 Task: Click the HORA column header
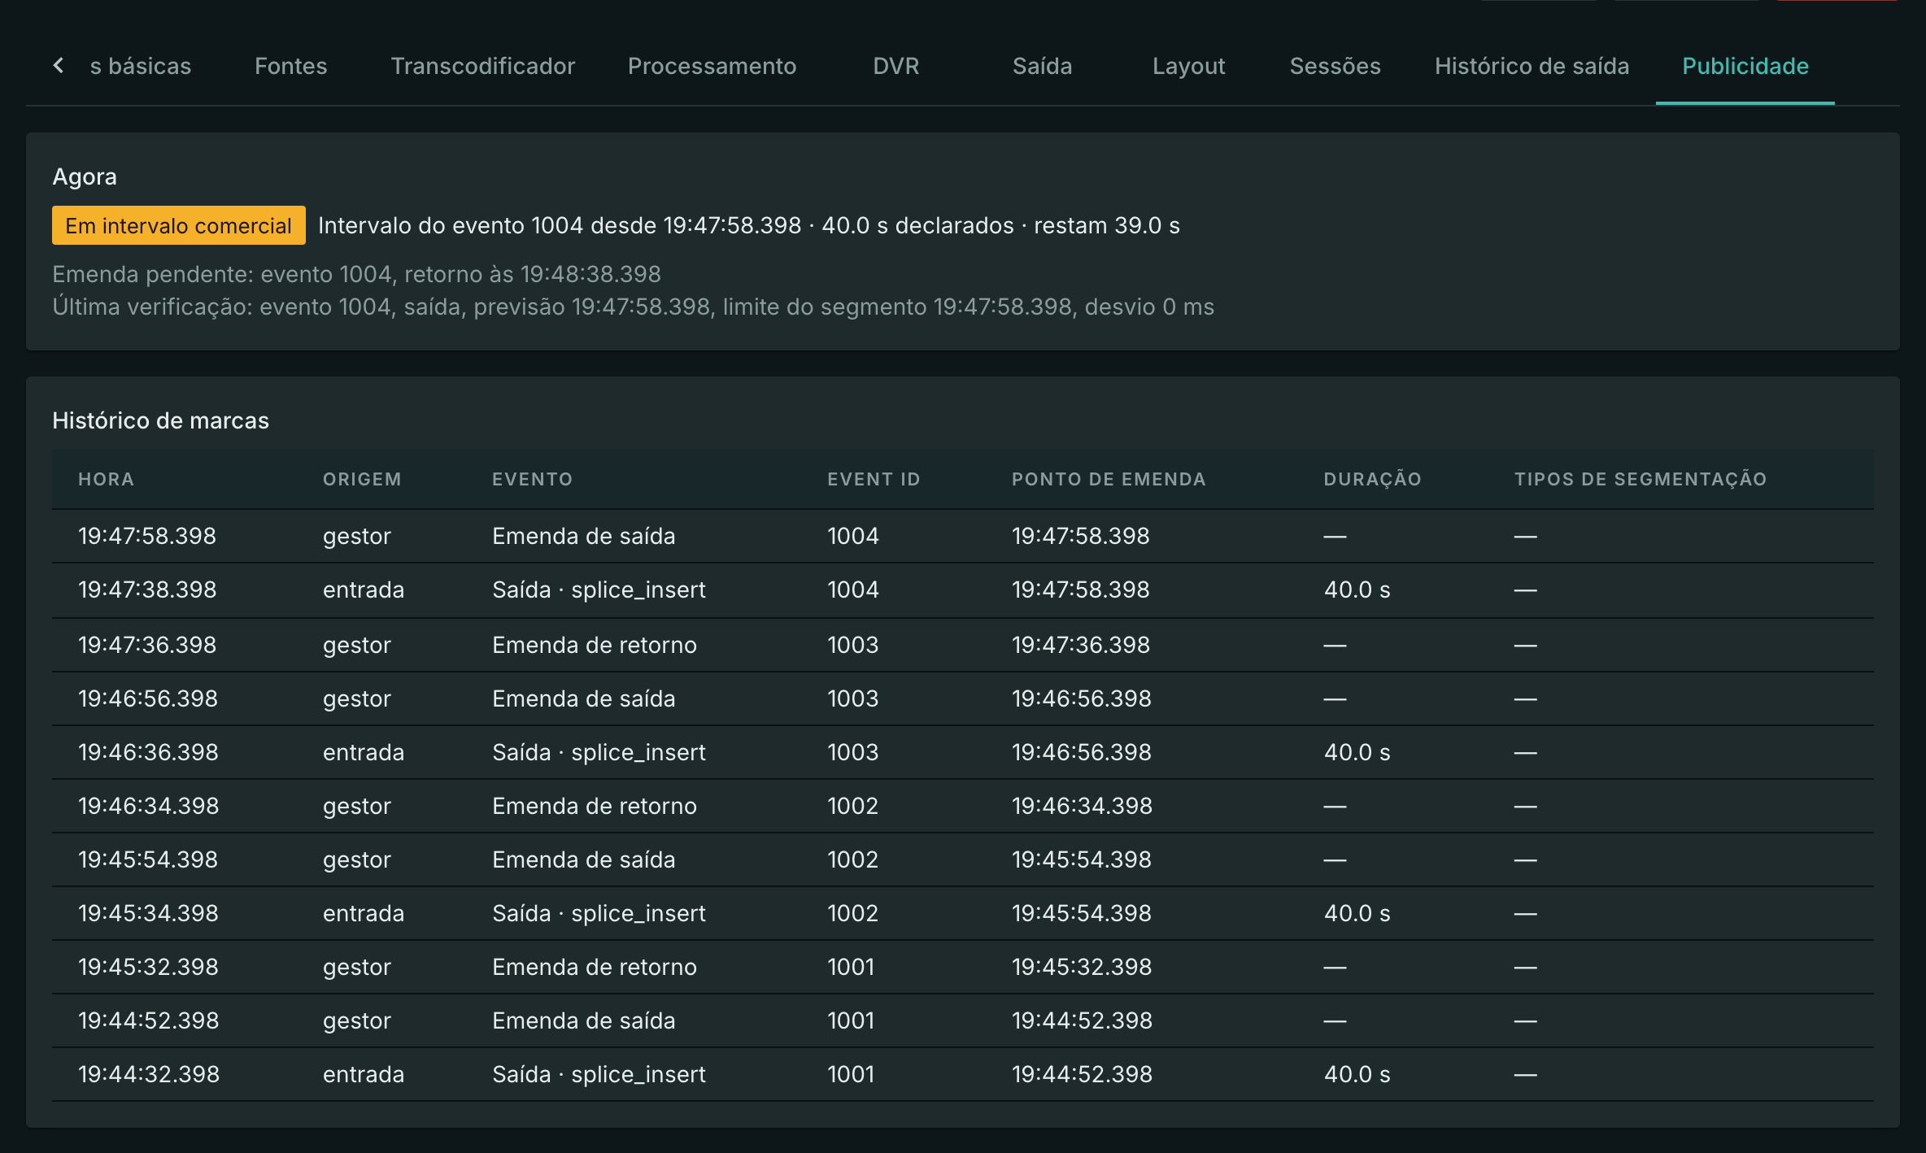(x=106, y=479)
